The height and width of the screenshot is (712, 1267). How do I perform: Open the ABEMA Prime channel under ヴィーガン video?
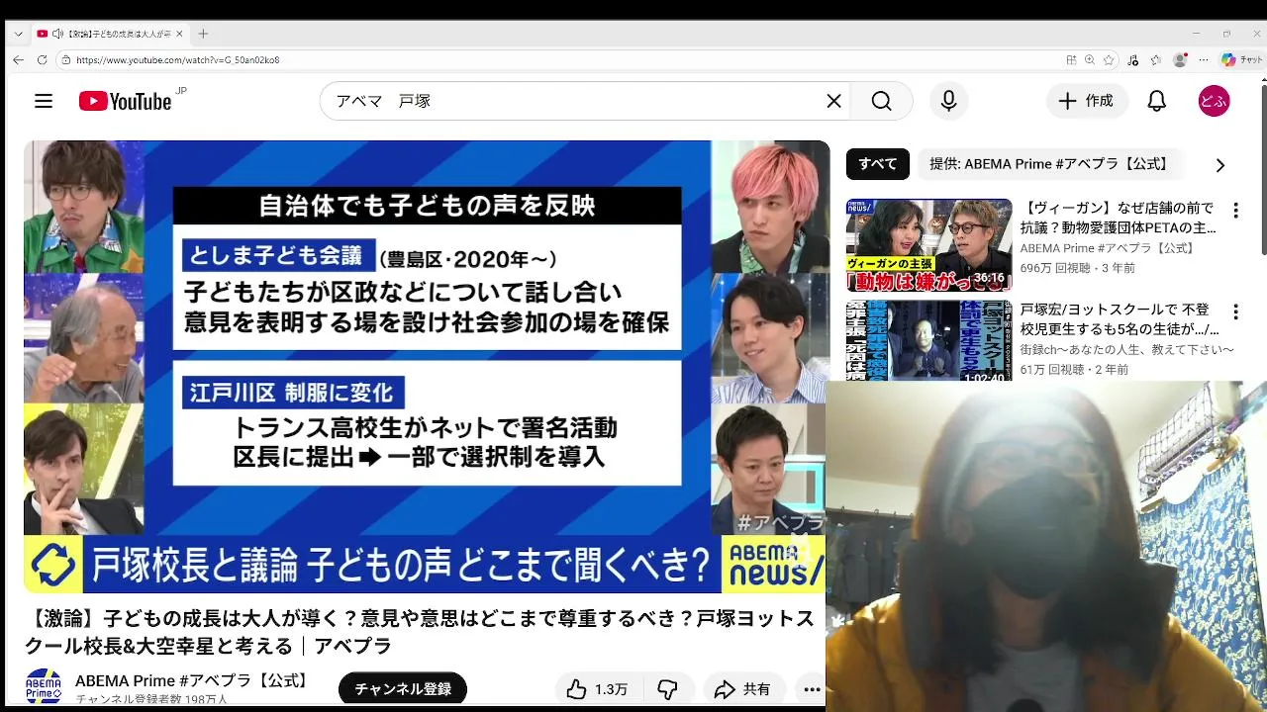point(1108,248)
